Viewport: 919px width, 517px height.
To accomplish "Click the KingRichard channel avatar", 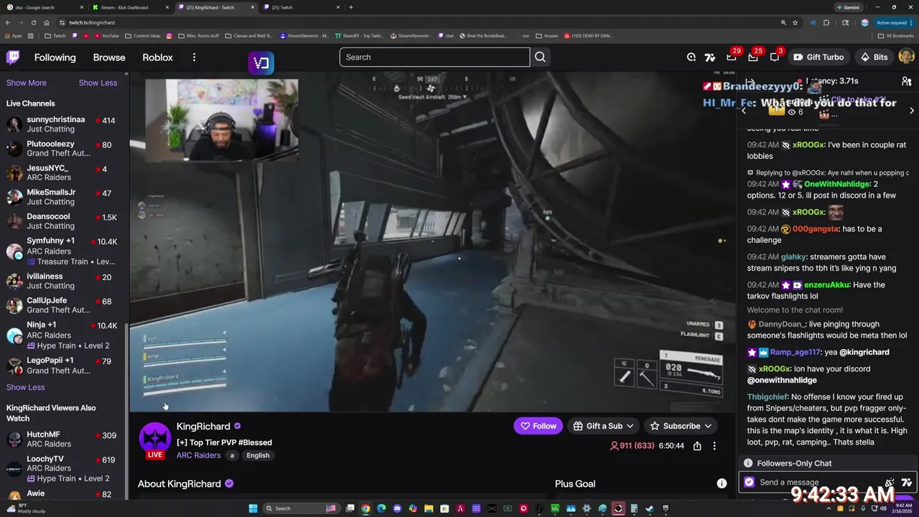I will (x=154, y=438).
